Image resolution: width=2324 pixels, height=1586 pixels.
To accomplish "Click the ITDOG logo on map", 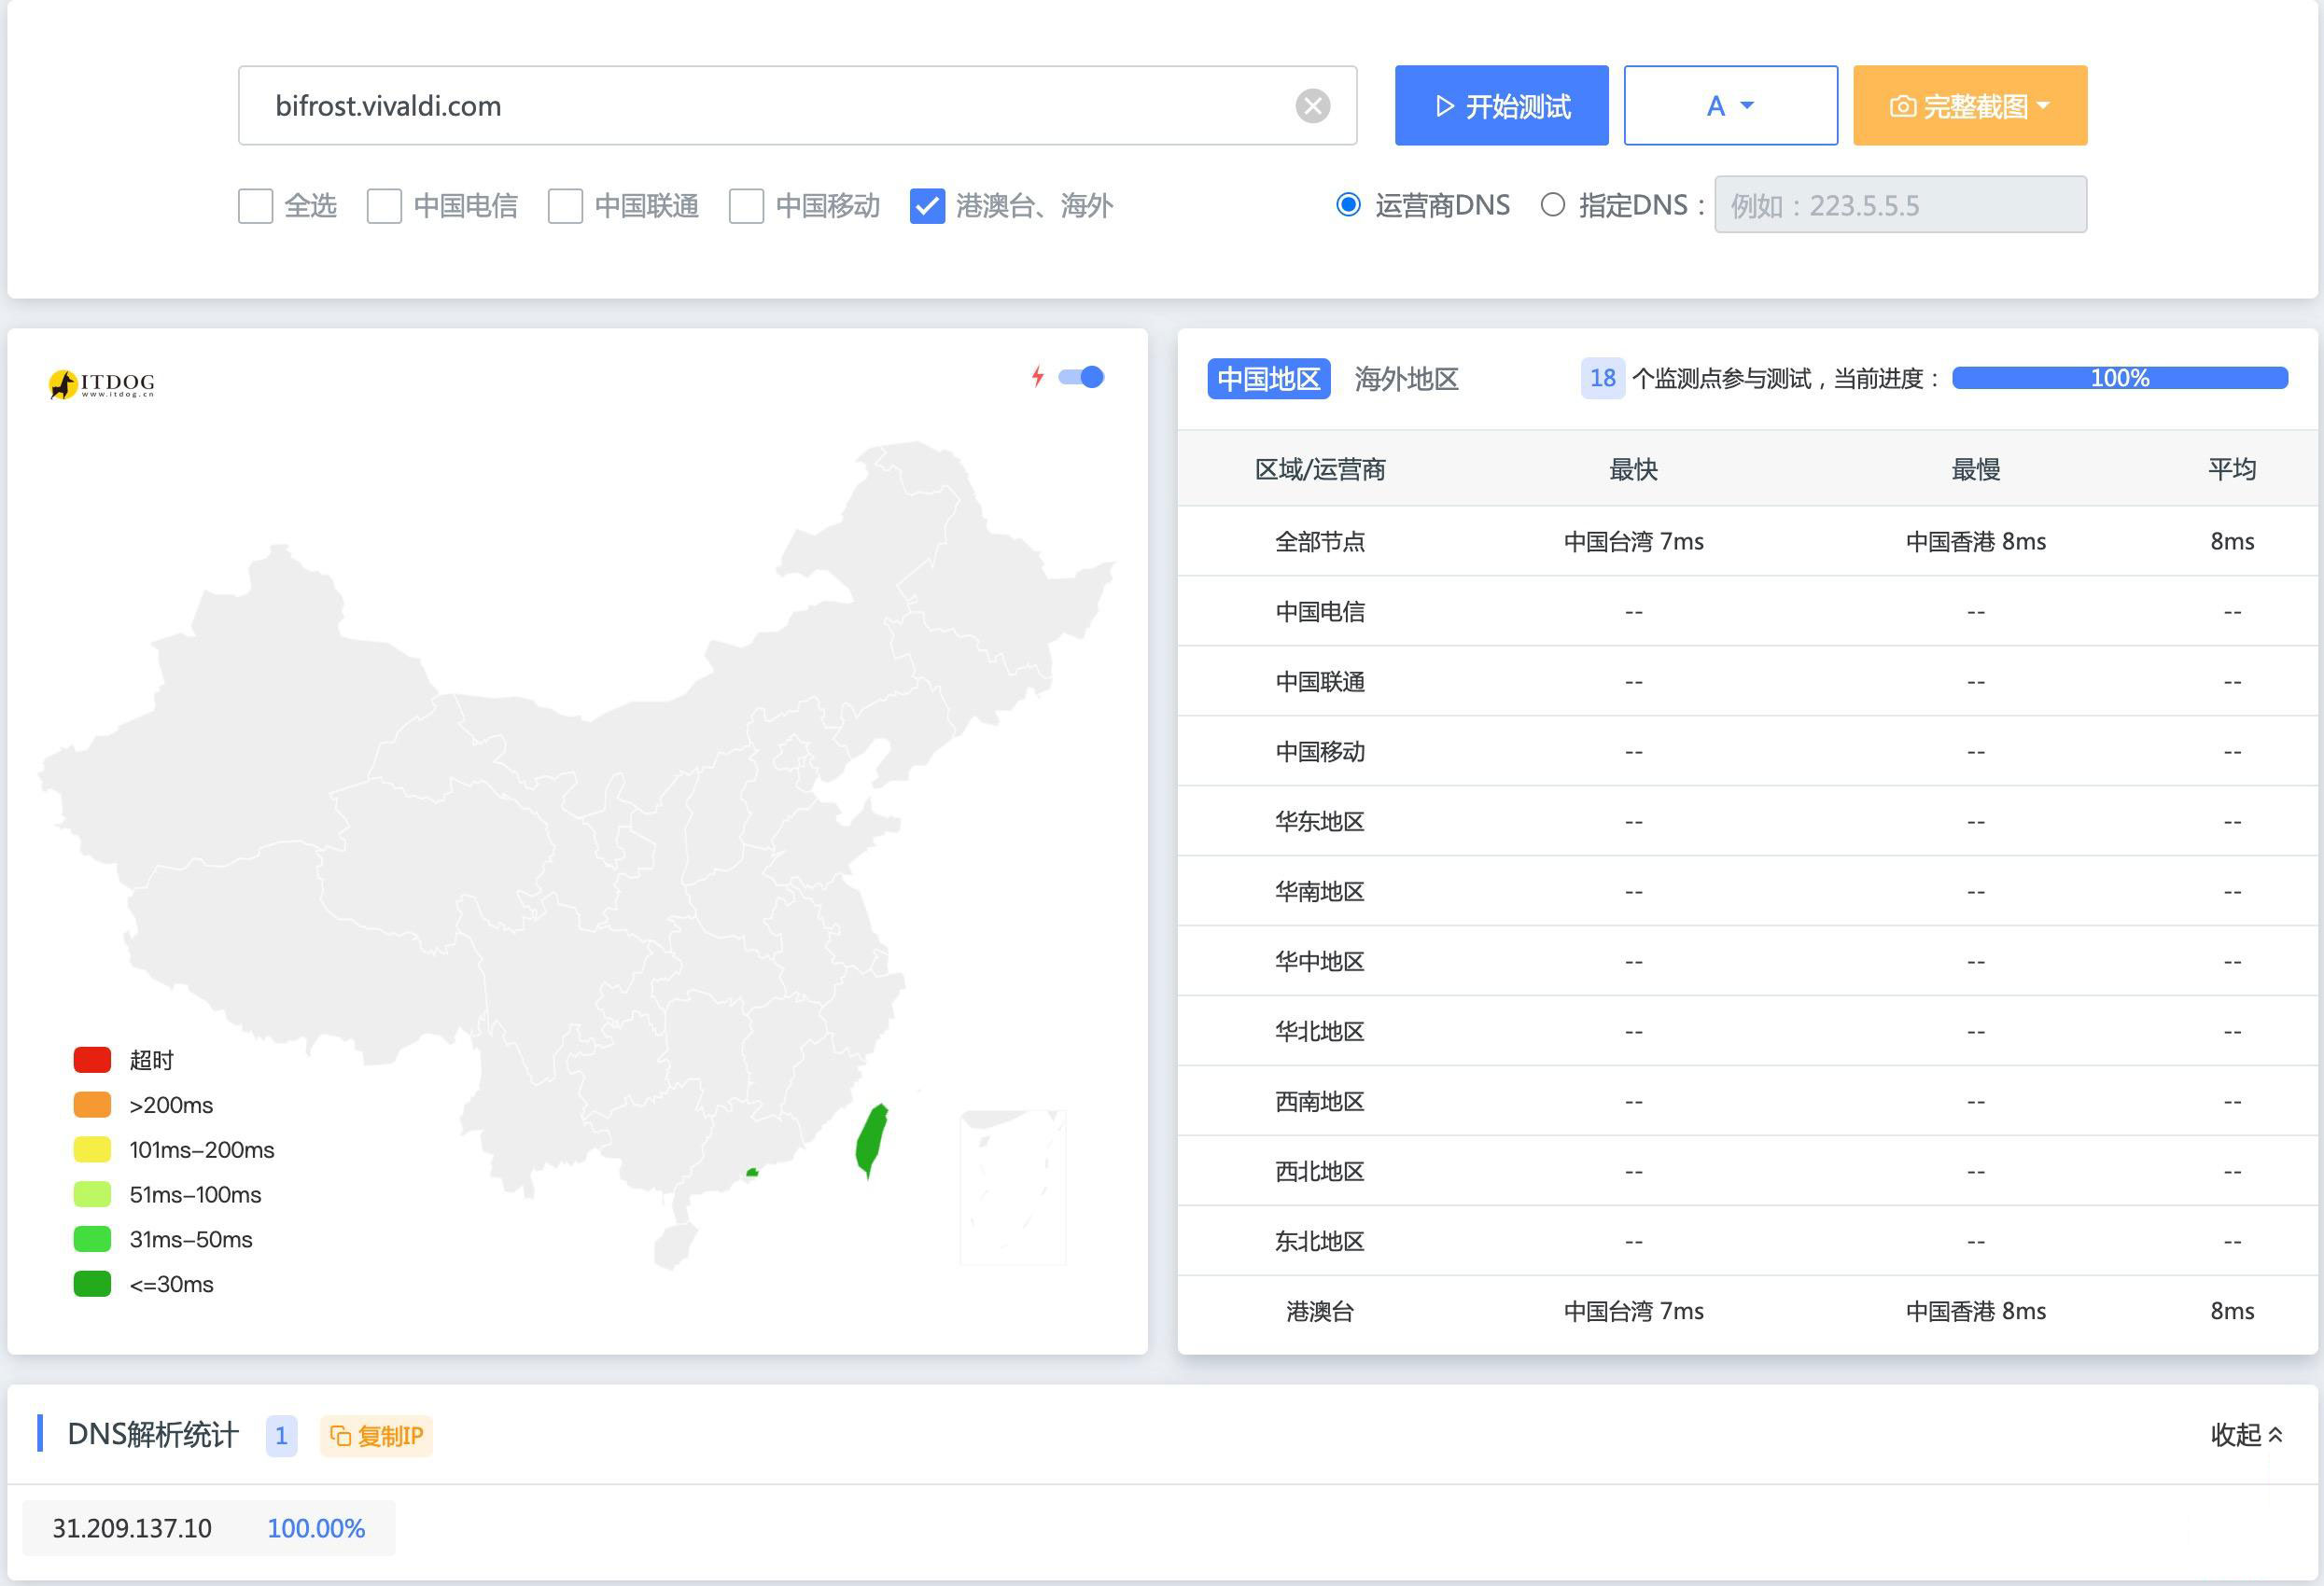I will 102,383.
